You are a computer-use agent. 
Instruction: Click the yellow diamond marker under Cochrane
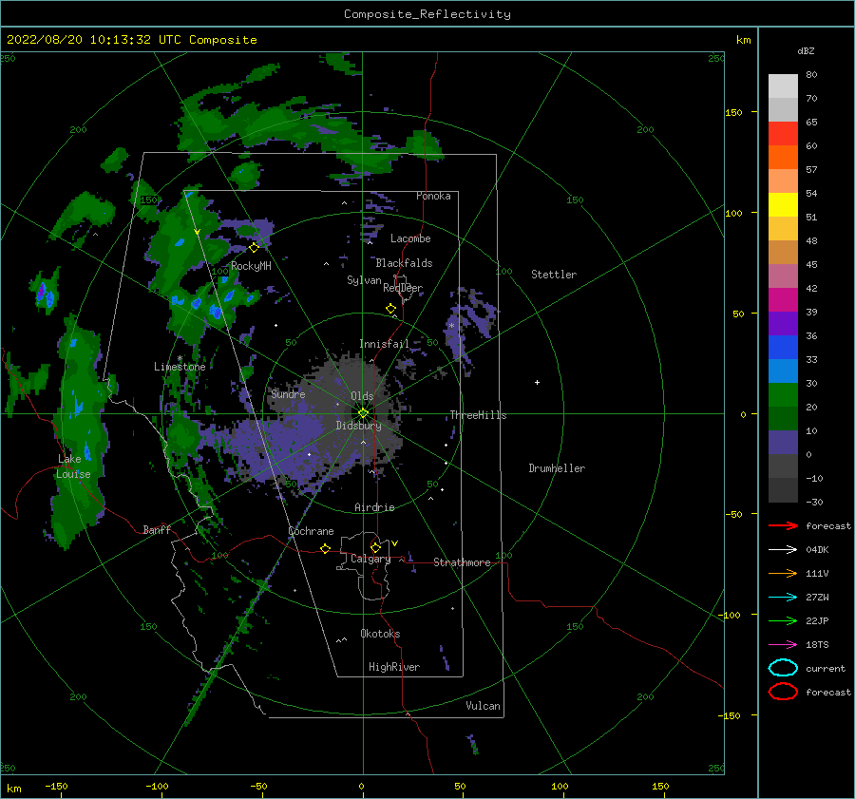[x=325, y=548]
